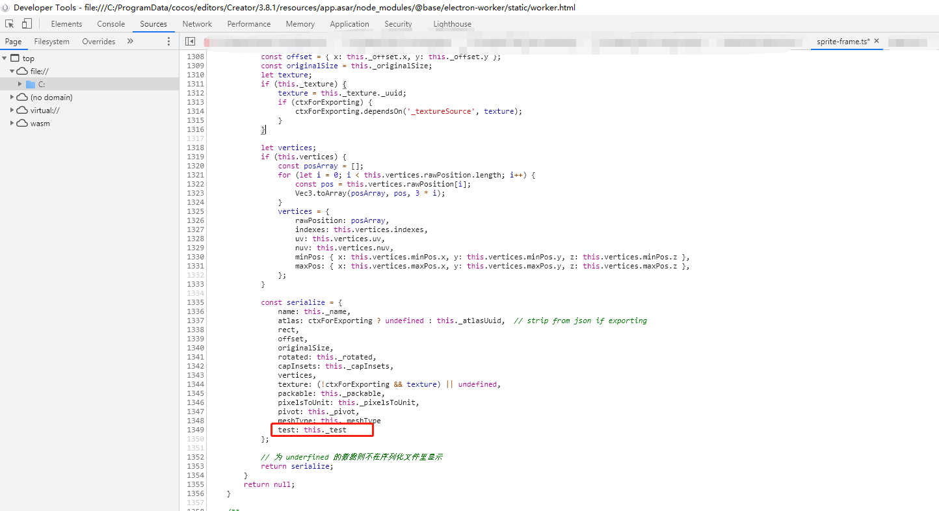Screen dimensions: 939x511
Task: Click the 'pixelsToUnit: this._pixelsToUnit,' line
Action: click(x=349, y=402)
